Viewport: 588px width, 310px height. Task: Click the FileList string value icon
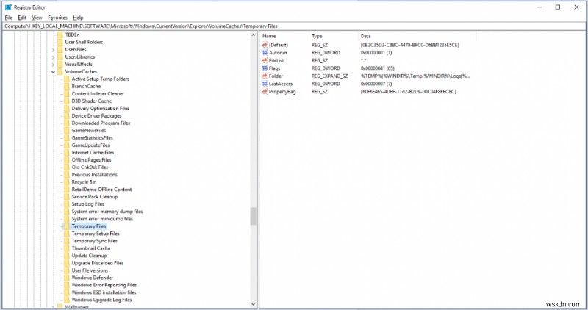[x=265, y=60]
